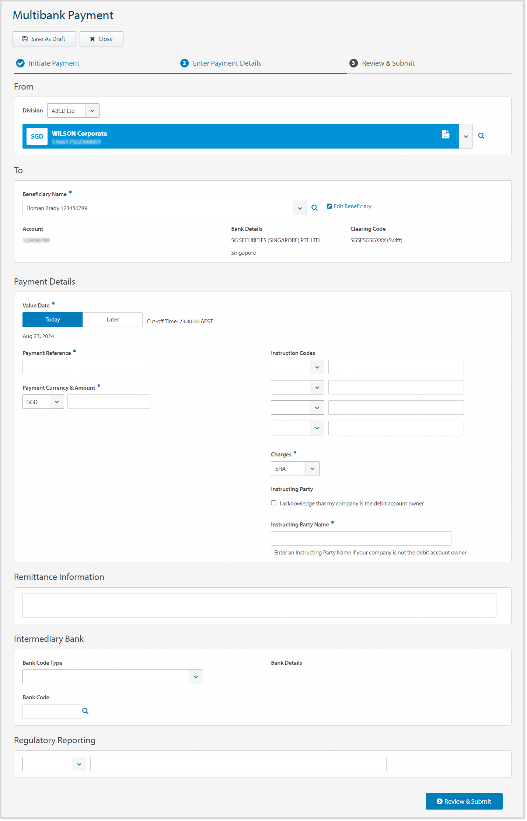Click the step 2 number icon
Image resolution: width=527 pixels, height=821 pixels.
click(184, 63)
